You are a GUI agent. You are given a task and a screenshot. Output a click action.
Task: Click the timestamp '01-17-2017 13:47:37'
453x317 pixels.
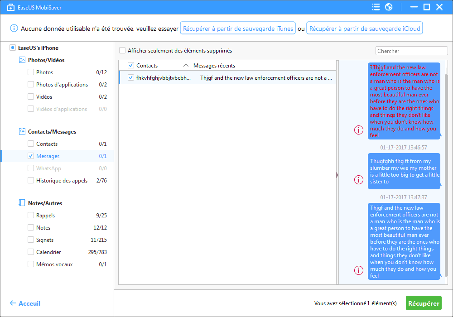403,197
